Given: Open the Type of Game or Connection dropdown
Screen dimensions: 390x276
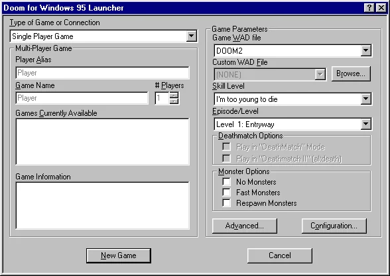Looking at the screenshot, I should [191, 36].
